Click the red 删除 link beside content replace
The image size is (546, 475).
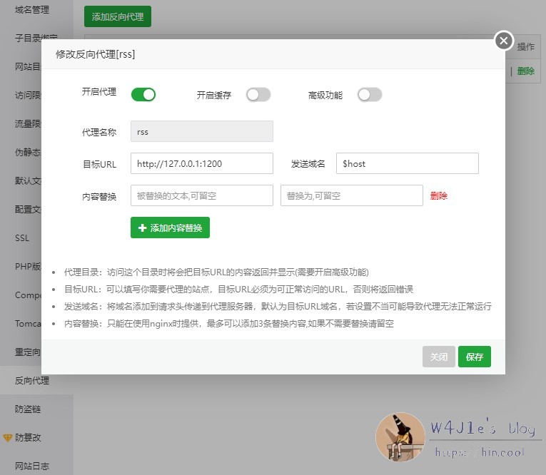pos(439,196)
